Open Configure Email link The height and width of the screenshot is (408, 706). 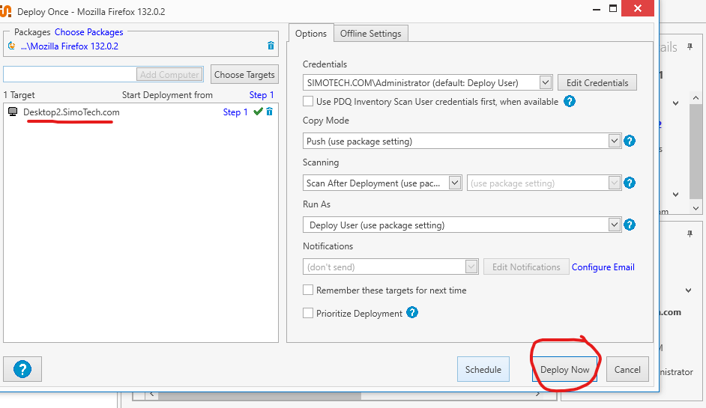click(x=603, y=267)
